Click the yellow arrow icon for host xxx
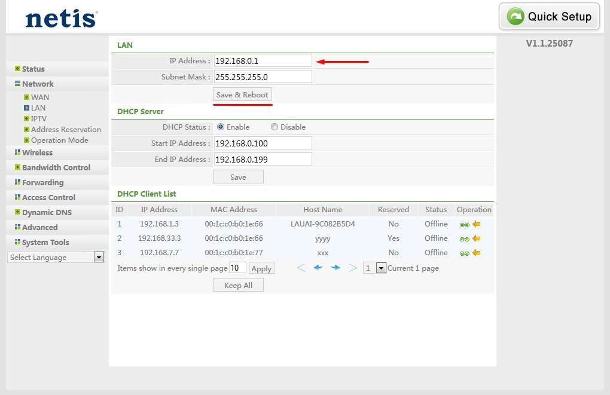The height and width of the screenshot is (395, 610). pyautogui.click(x=477, y=253)
